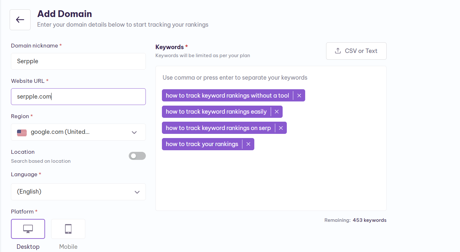
Task: Click the United States flag in Region
Action: point(22,132)
